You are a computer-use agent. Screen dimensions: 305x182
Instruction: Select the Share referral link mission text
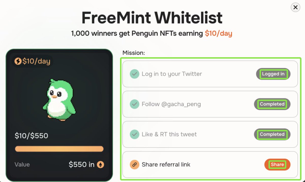166,164
